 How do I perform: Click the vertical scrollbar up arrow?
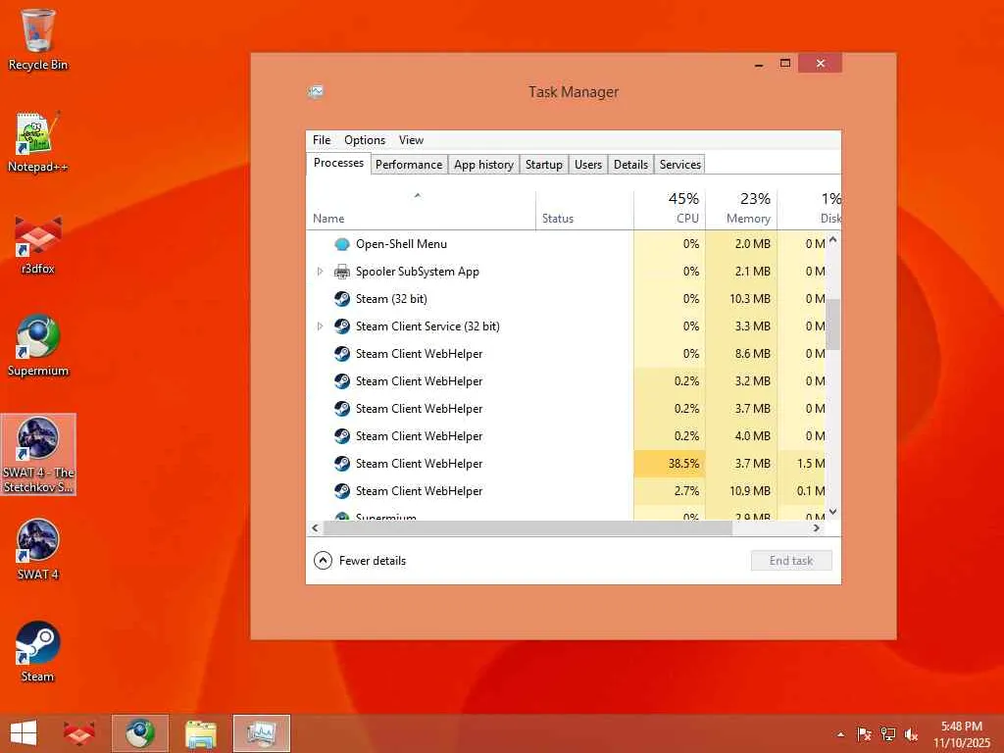pos(833,240)
